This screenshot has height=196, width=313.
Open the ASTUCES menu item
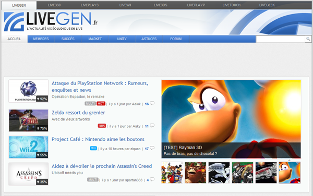tap(149, 39)
